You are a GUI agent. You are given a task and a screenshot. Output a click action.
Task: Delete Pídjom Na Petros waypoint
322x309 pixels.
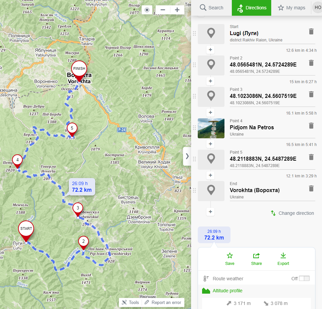[311, 126]
